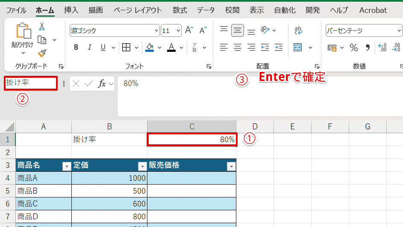403x227 pixels.
Task: Apply comma style
Action: point(368,48)
